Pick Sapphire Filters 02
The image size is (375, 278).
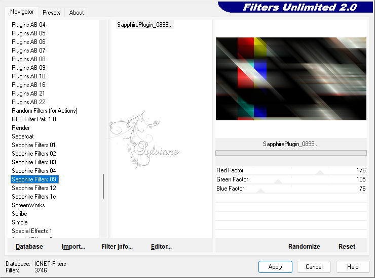point(34,154)
